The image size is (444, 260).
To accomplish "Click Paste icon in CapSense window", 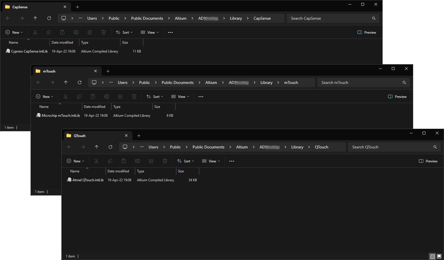I will (62, 33).
